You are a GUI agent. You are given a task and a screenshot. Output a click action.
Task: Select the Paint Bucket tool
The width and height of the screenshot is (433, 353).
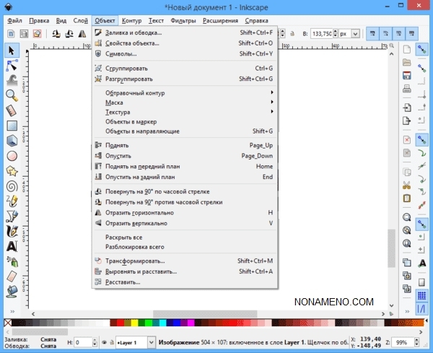click(12, 292)
